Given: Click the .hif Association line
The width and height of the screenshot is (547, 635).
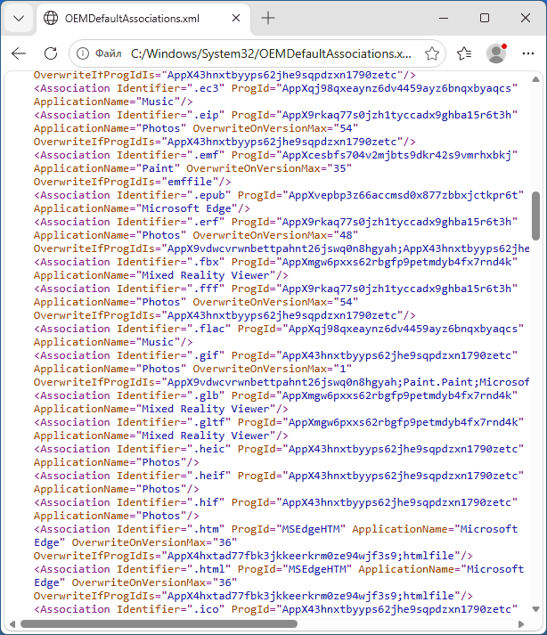Looking at the screenshot, I should click(275, 502).
